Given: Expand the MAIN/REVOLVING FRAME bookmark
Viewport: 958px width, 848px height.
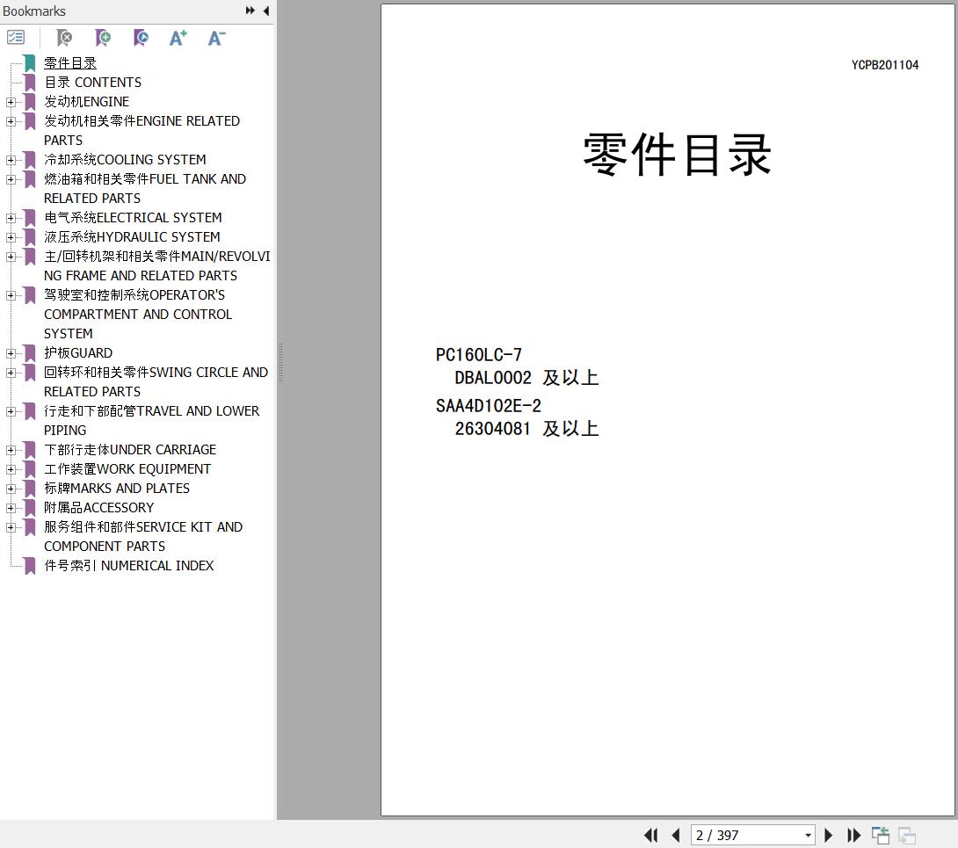Looking at the screenshot, I should click(x=11, y=257).
